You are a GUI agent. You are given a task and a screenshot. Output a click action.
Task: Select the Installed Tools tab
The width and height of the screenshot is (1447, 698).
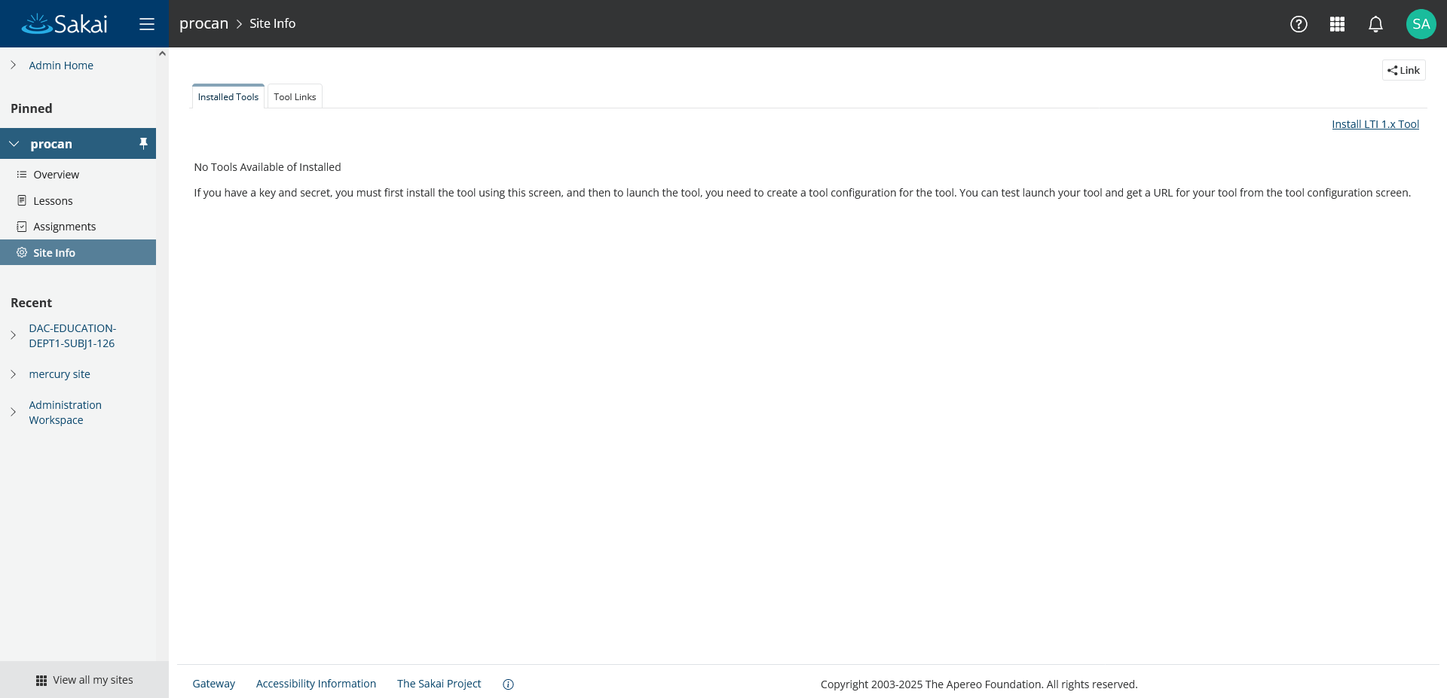[228, 97]
